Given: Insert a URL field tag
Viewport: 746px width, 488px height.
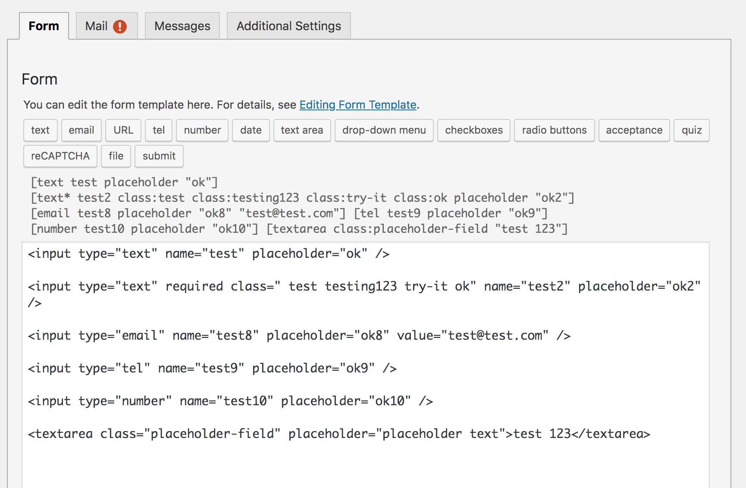Looking at the screenshot, I should [123, 130].
